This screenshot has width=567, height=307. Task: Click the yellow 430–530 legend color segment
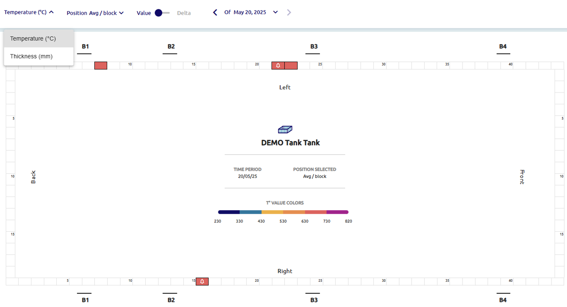click(272, 212)
